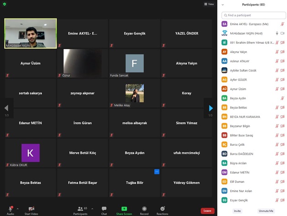Image resolution: width=287 pixels, height=216 pixels.
Task: Click muted mic icon for BEYZA NUR KARAKAYA
Action: click(x=277, y=117)
